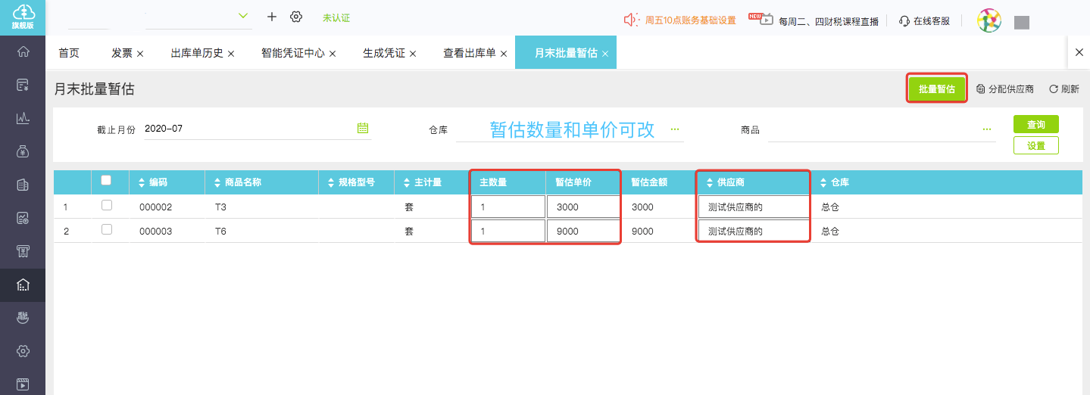Switch to the 智能凭证中心 tab
The image size is (1090, 395).
292,53
